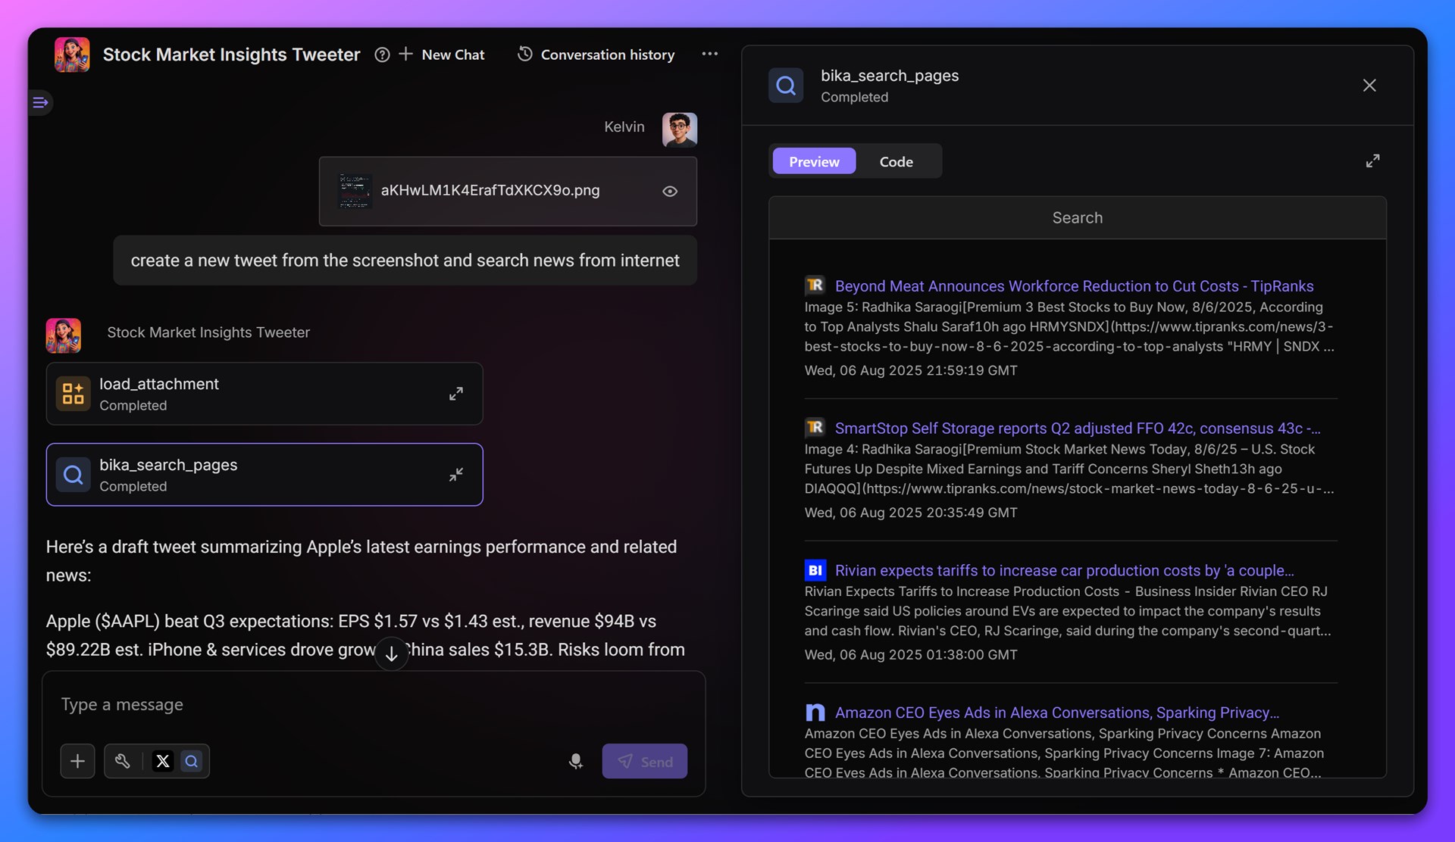Click the X (Twitter) tool icon
Viewport: 1455px width, 842px height.
pyautogui.click(x=163, y=761)
